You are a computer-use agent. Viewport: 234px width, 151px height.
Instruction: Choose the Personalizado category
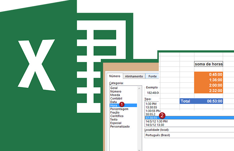(120, 127)
